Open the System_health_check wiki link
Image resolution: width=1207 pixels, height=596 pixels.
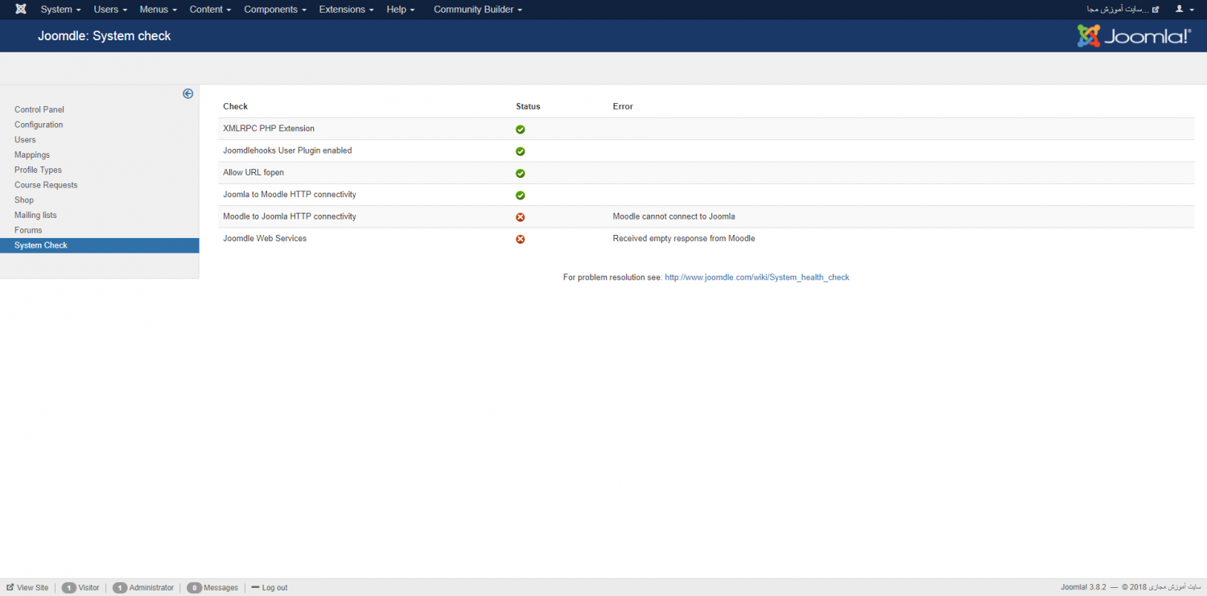[756, 277]
